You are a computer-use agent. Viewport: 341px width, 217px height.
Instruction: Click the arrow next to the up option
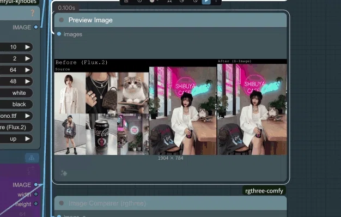(x=28, y=139)
